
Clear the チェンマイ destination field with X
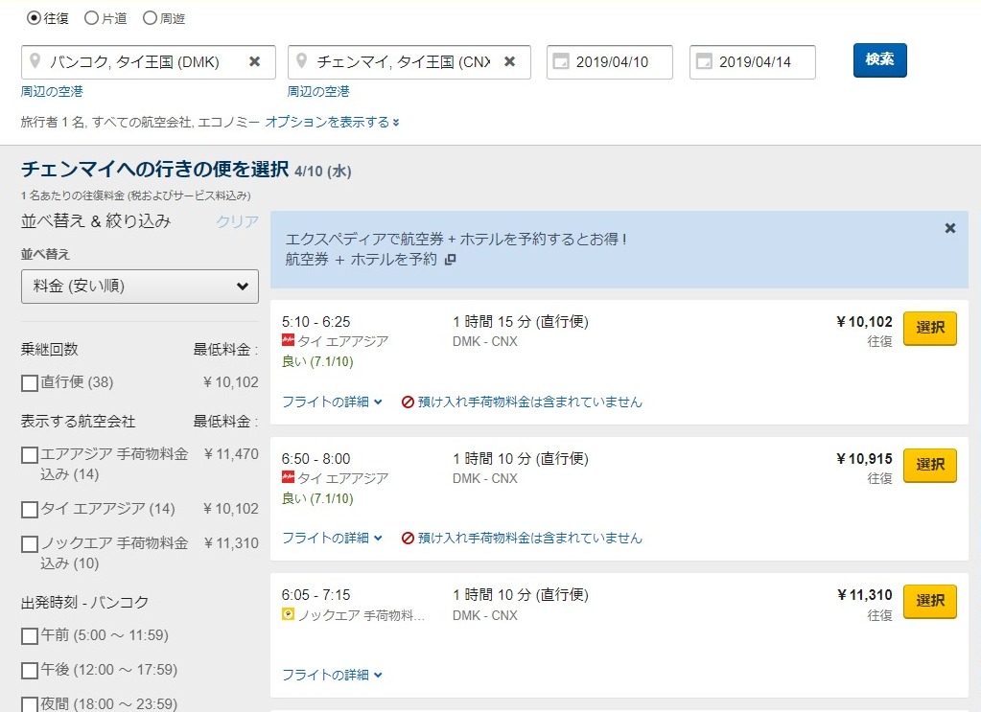pos(510,61)
